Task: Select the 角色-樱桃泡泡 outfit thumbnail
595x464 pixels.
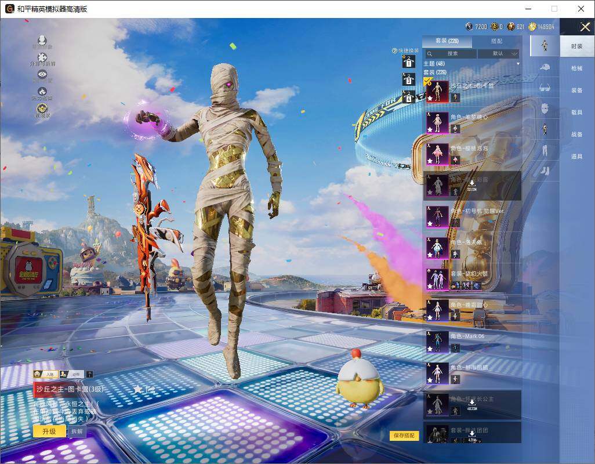Action: [437, 154]
